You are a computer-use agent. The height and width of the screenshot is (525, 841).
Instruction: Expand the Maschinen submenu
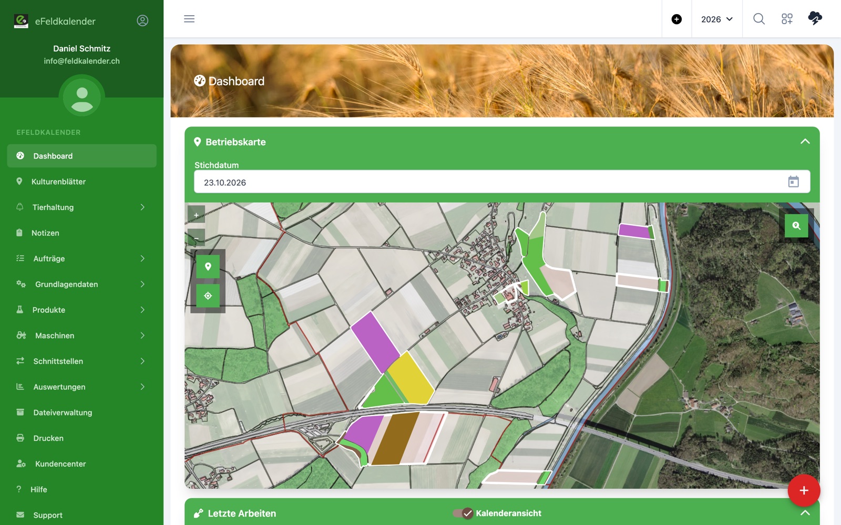pos(82,335)
